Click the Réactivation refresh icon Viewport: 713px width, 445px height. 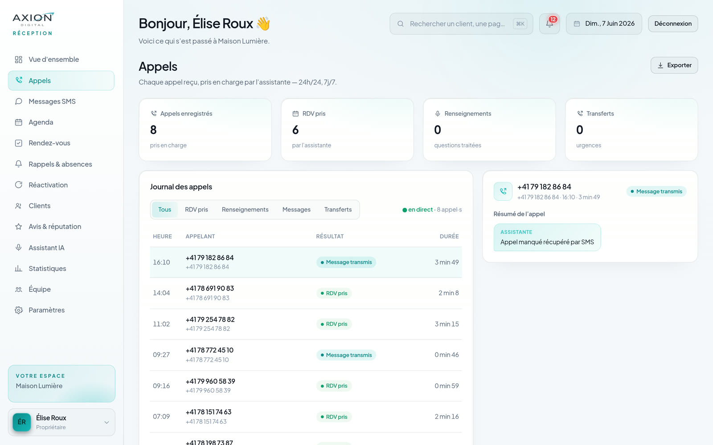[x=18, y=185]
